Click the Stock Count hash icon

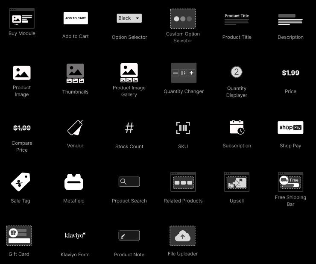[129, 128]
